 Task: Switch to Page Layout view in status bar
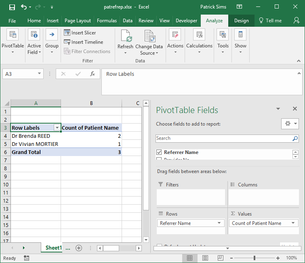205,258
